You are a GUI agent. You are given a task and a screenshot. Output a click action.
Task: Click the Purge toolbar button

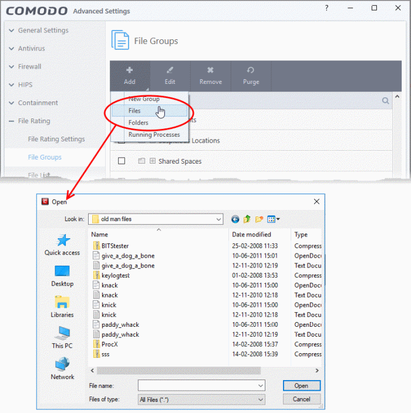(251, 76)
